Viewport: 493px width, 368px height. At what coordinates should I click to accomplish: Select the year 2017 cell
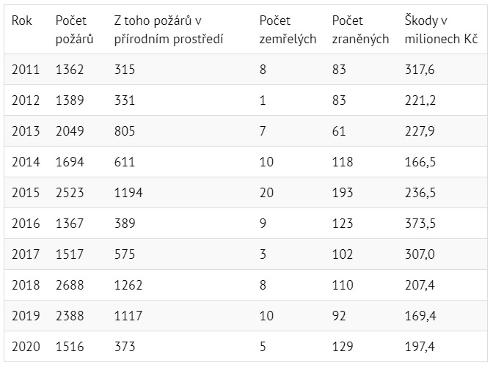pos(26,254)
